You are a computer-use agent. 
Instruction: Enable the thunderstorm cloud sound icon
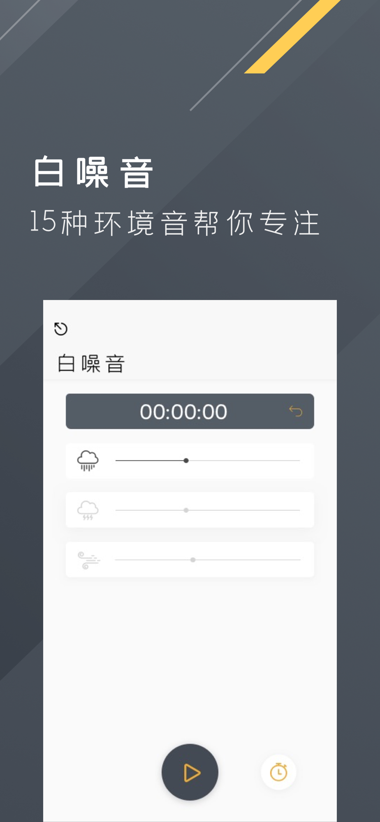tap(88, 510)
